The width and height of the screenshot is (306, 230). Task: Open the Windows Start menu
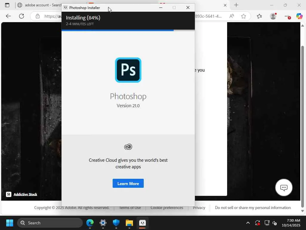coord(10,223)
